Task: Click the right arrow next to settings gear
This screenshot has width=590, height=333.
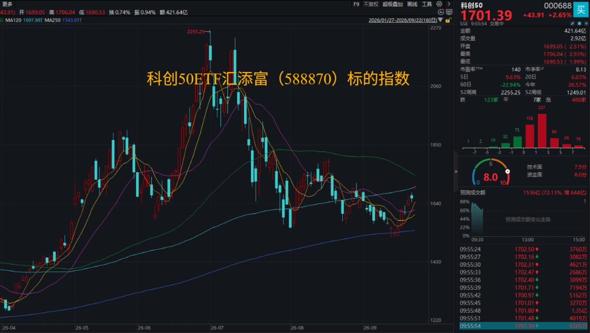Action: pos(449,4)
